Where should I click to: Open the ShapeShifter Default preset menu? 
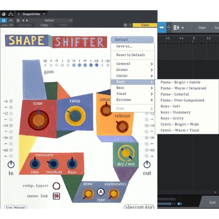[132, 40]
